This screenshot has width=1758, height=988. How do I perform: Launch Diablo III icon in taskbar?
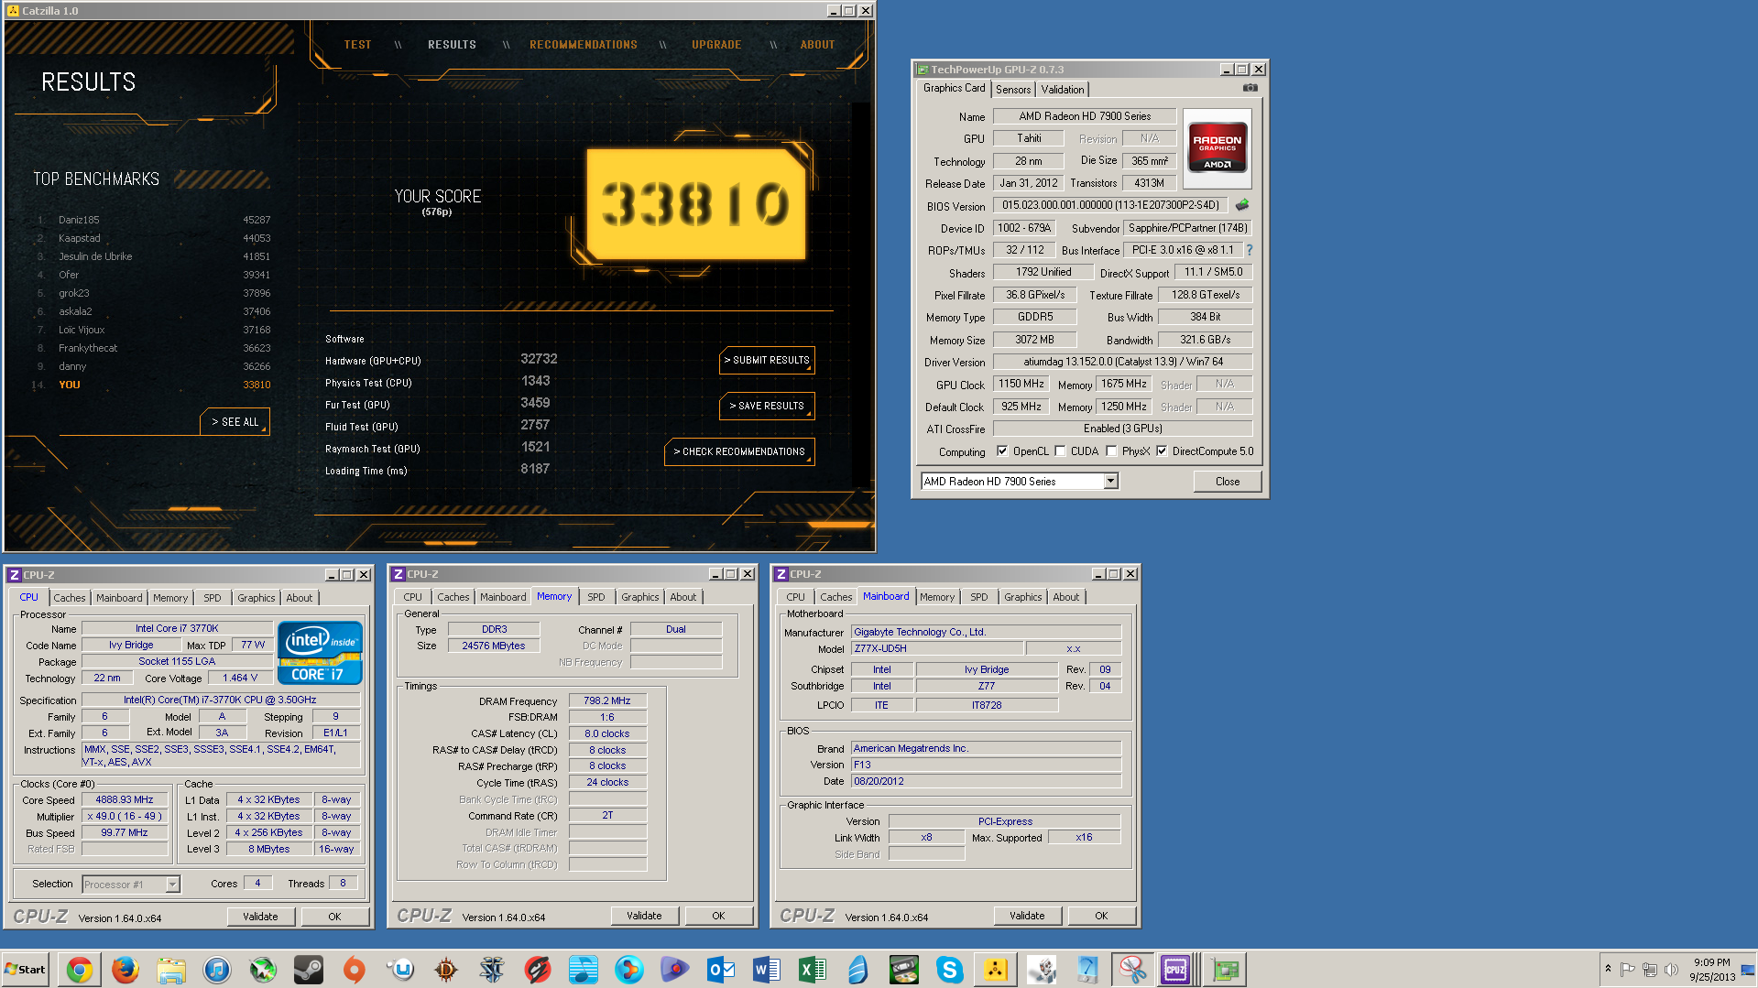click(x=446, y=970)
